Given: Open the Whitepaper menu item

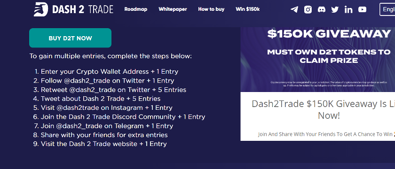Looking at the screenshot, I should (173, 9).
